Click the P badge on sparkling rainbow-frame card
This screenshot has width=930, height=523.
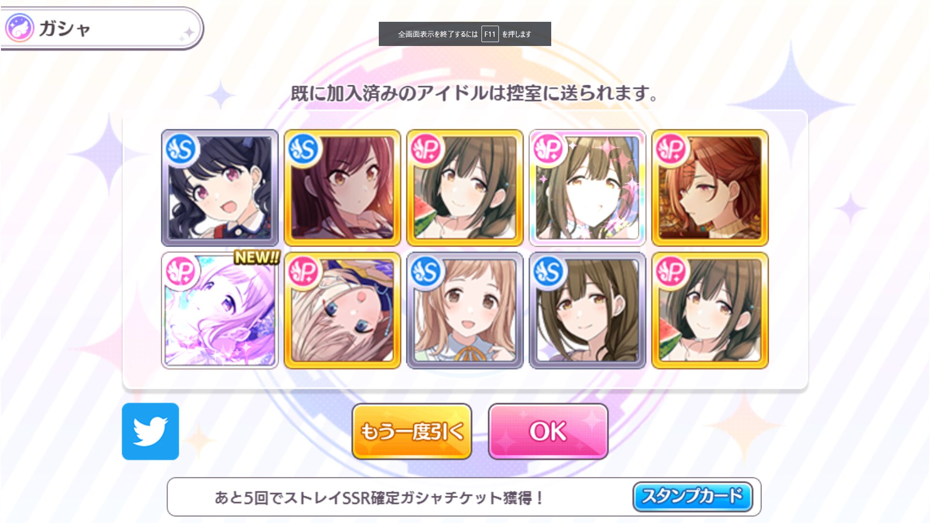[548, 149]
